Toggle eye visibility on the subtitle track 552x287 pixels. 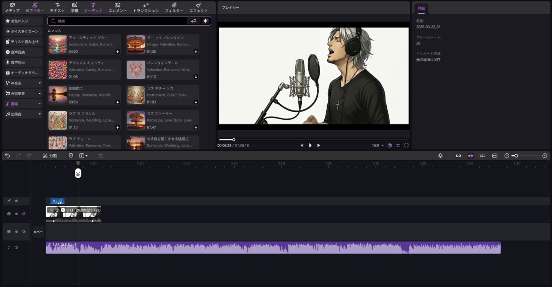(x=17, y=201)
